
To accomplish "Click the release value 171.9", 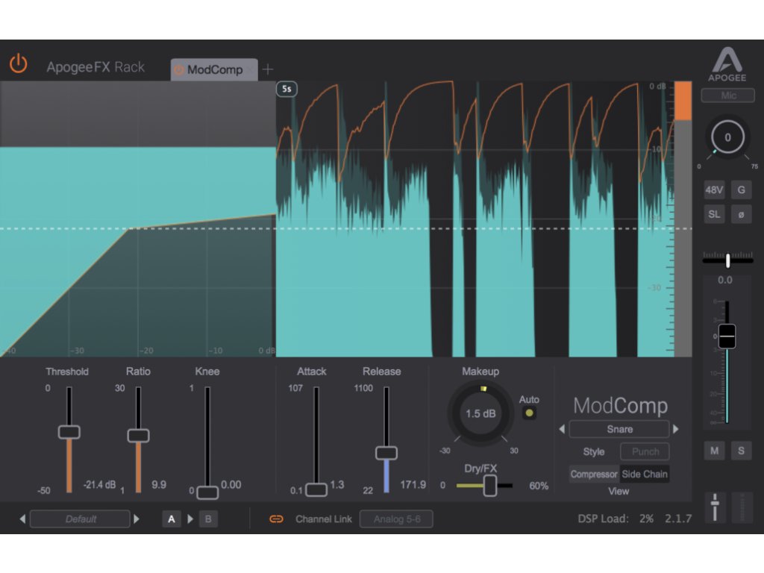I will point(413,485).
